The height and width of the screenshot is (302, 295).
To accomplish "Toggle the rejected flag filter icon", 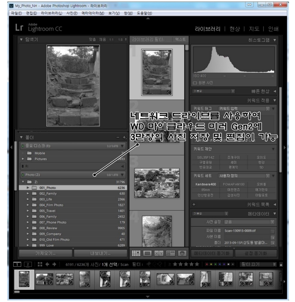I will coord(160,264).
